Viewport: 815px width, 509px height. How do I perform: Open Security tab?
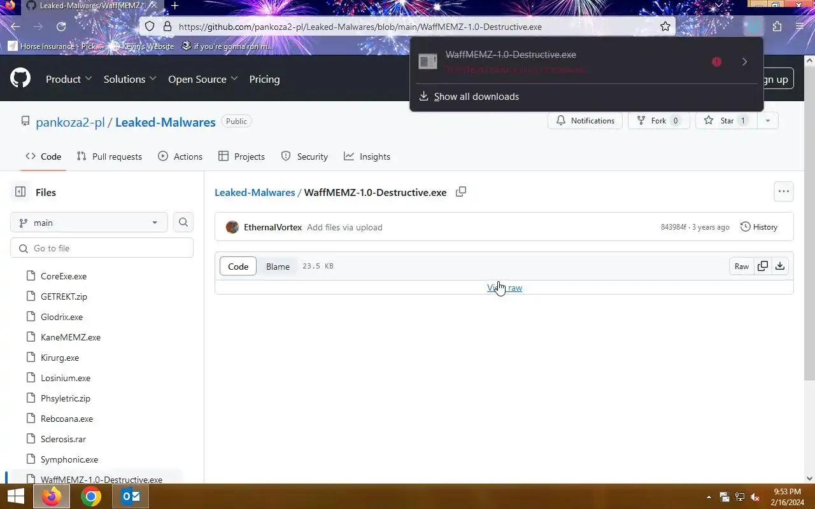click(304, 157)
